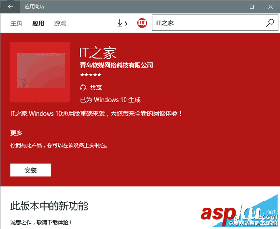Viewport: 280px width, 229px height.
Task: Select the 诚意之作，敬请下载体验！ text
Action: 42,222
